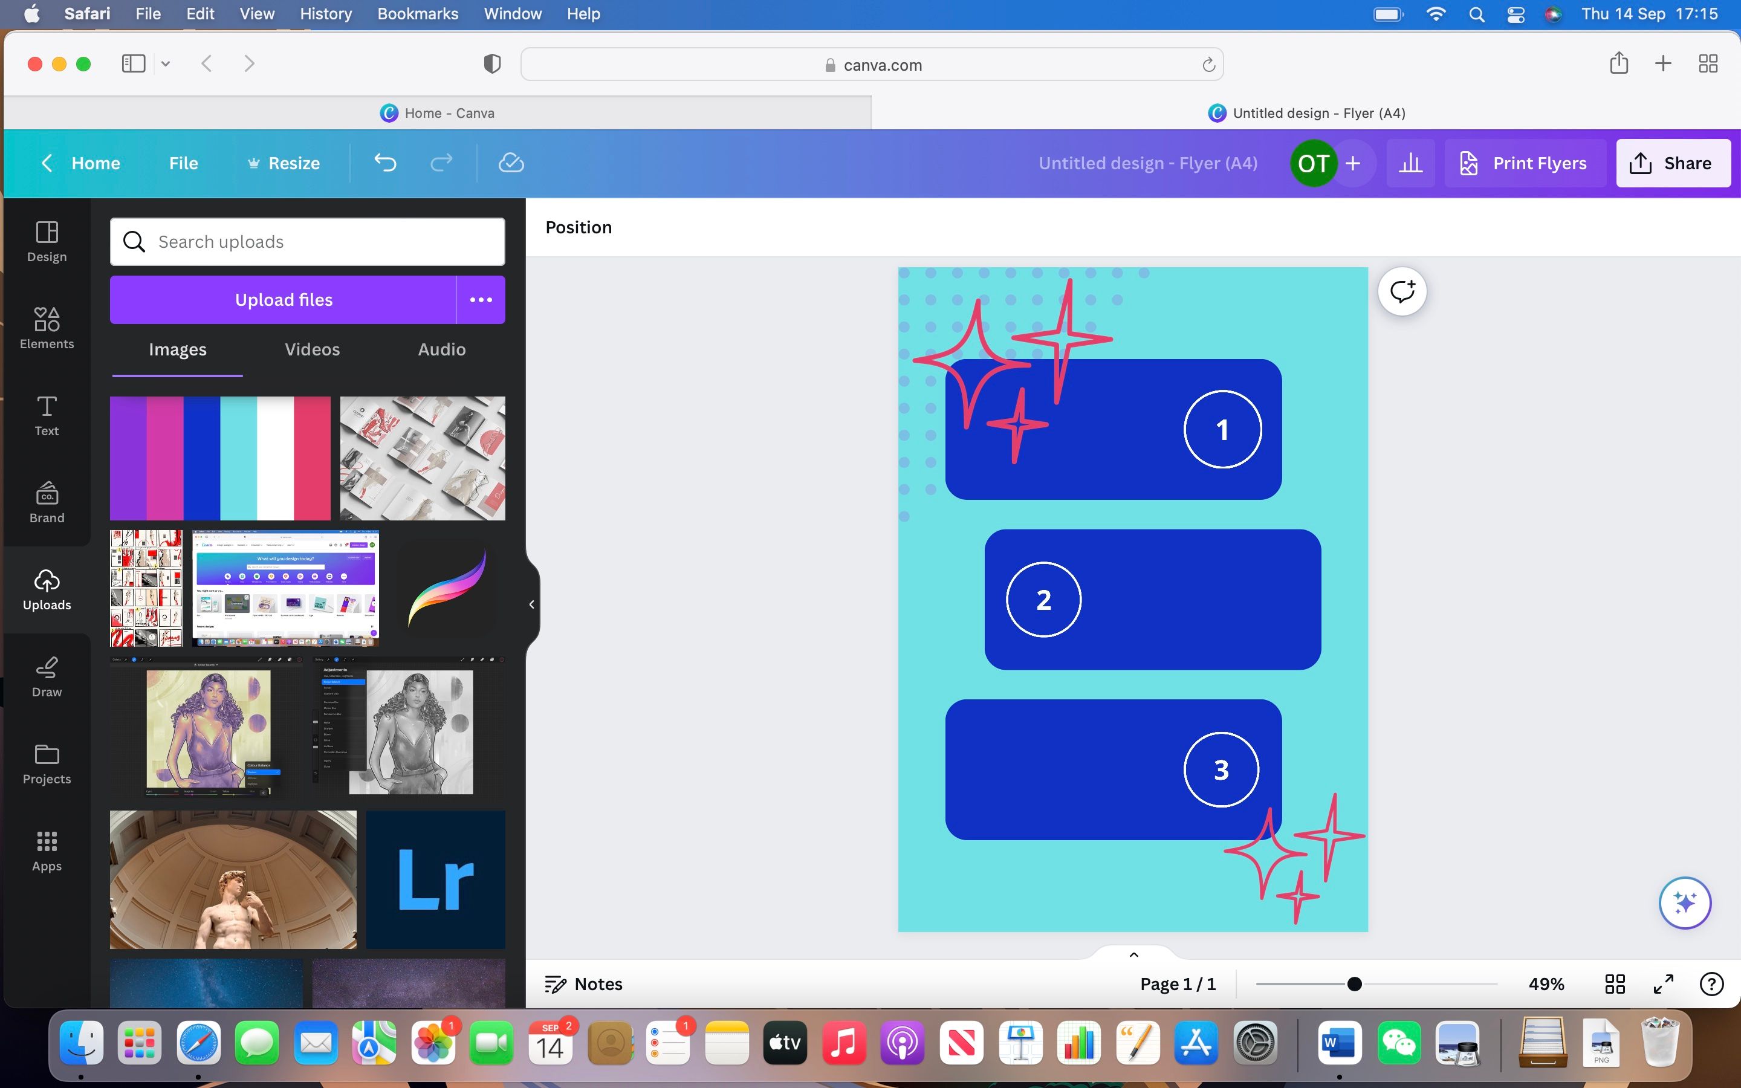Click the Elements panel icon in sidebar
The image size is (1741, 1088).
pyautogui.click(x=47, y=327)
